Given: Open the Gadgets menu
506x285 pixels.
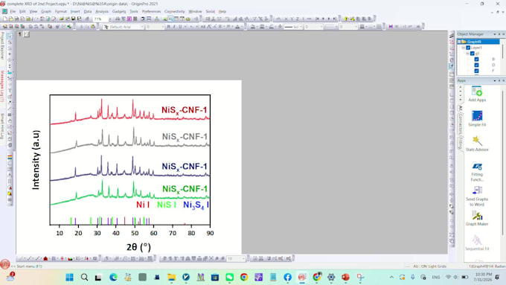Looking at the screenshot, I should click(x=119, y=11).
